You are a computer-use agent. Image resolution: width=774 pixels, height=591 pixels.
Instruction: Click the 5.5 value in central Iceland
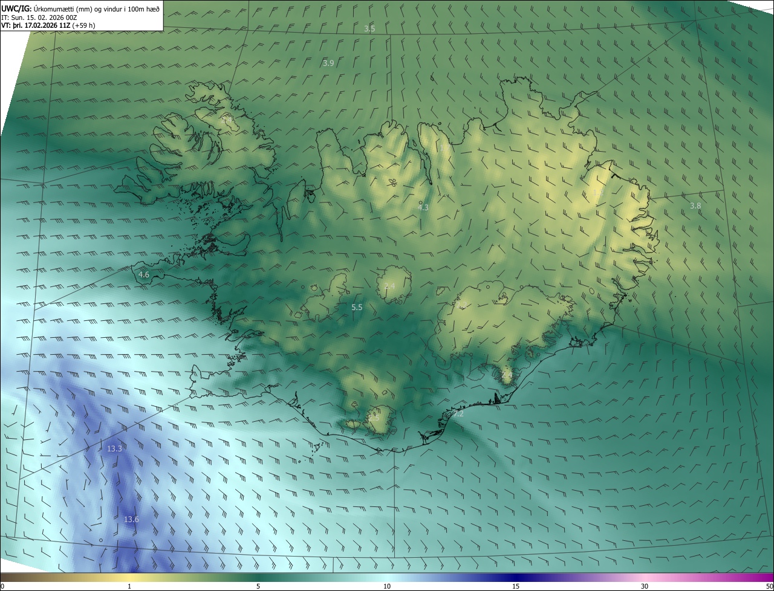click(x=357, y=308)
